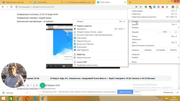Finish the Loom recording with the green check
The image size is (180, 101).
pos(42,85)
